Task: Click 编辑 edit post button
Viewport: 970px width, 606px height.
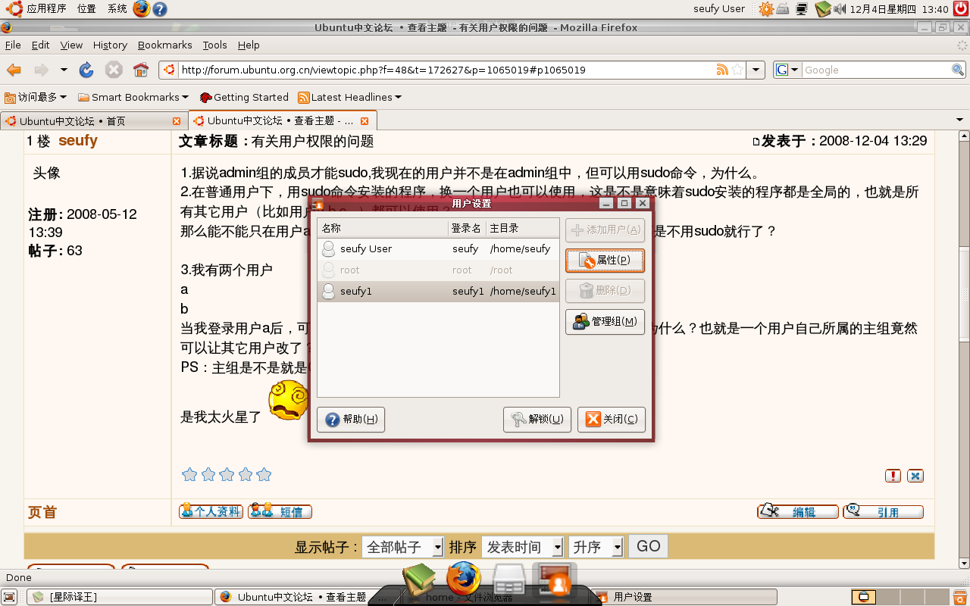Action: (798, 511)
